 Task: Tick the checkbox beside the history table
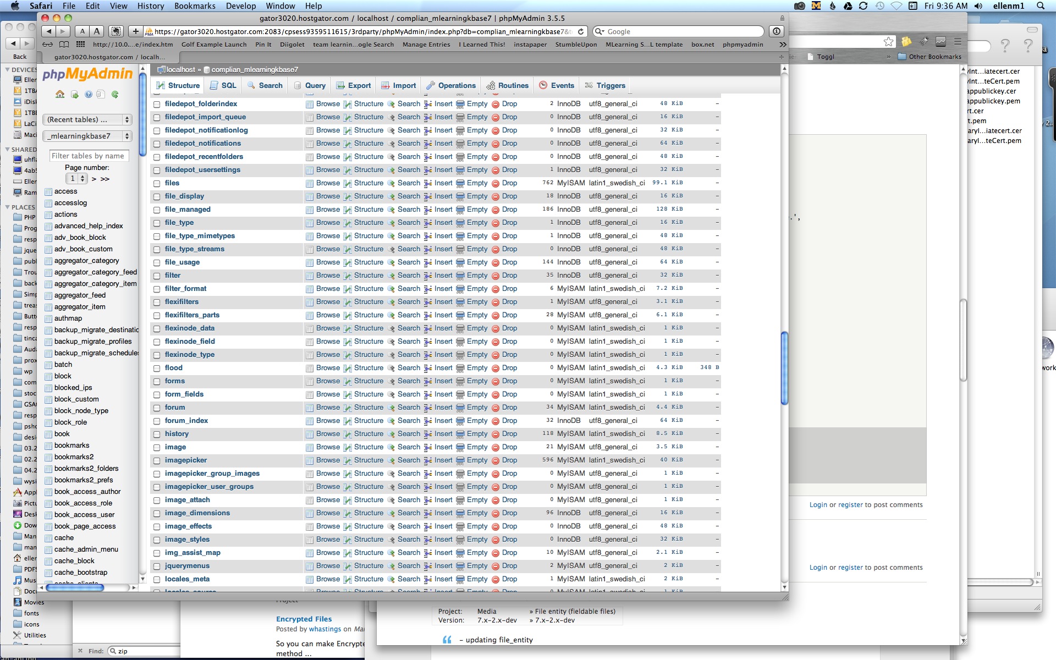(157, 434)
